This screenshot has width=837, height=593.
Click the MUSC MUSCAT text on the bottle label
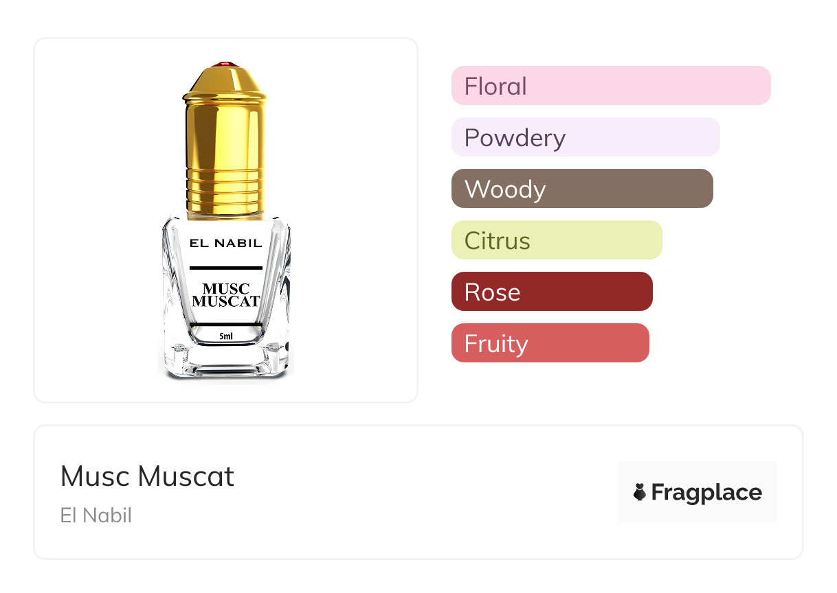(x=225, y=294)
